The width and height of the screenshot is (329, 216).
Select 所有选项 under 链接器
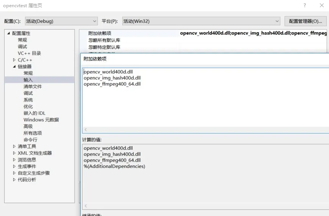click(x=33, y=133)
